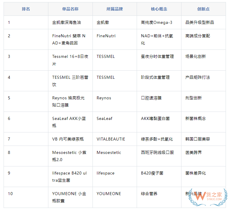Click the 金凯撒 brand cell
The height and width of the screenshot is (210, 231).
pyautogui.click(x=115, y=22)
